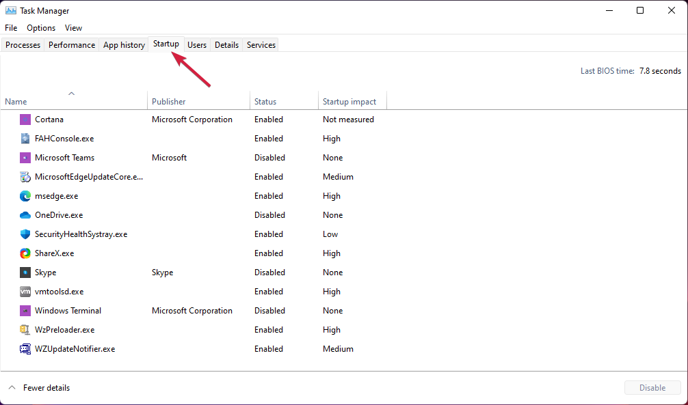This screenshot has width=688, height=405.
Task: Click the Microsoft Teams icon
Action: pyautogui.click(x=25, y=158)
